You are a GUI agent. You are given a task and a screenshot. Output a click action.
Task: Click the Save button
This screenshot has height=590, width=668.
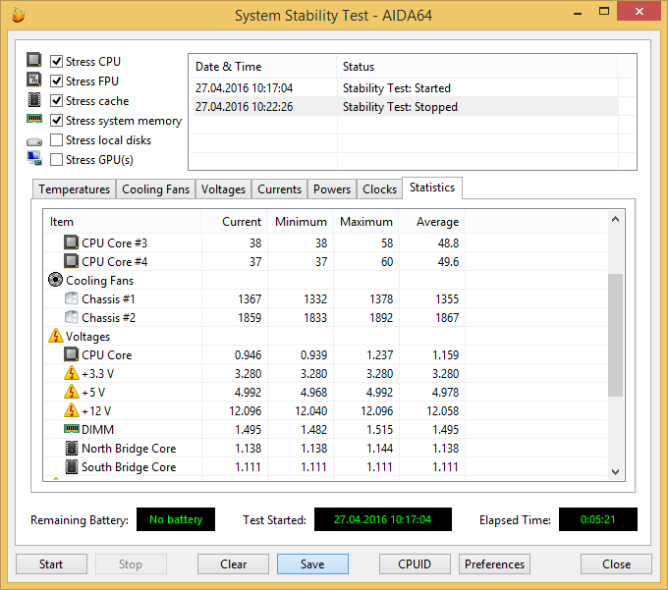312,564
